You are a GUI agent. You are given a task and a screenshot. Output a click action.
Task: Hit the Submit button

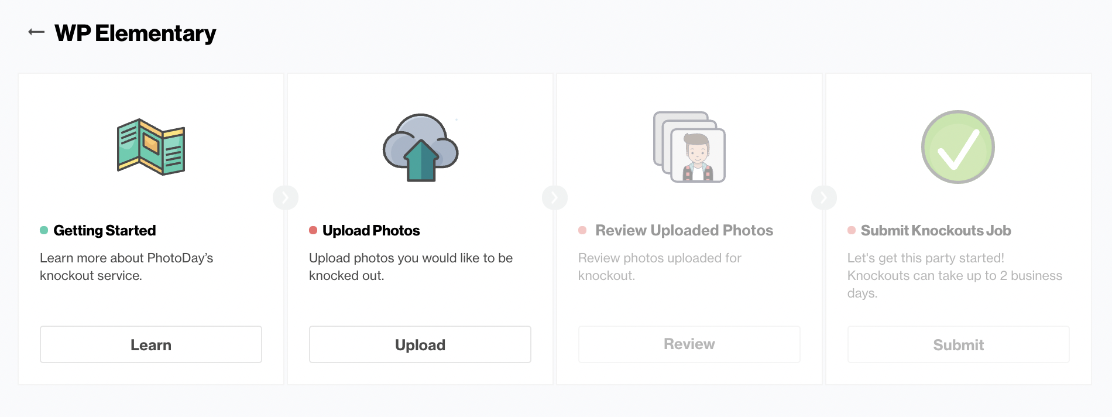pos(959,344)
